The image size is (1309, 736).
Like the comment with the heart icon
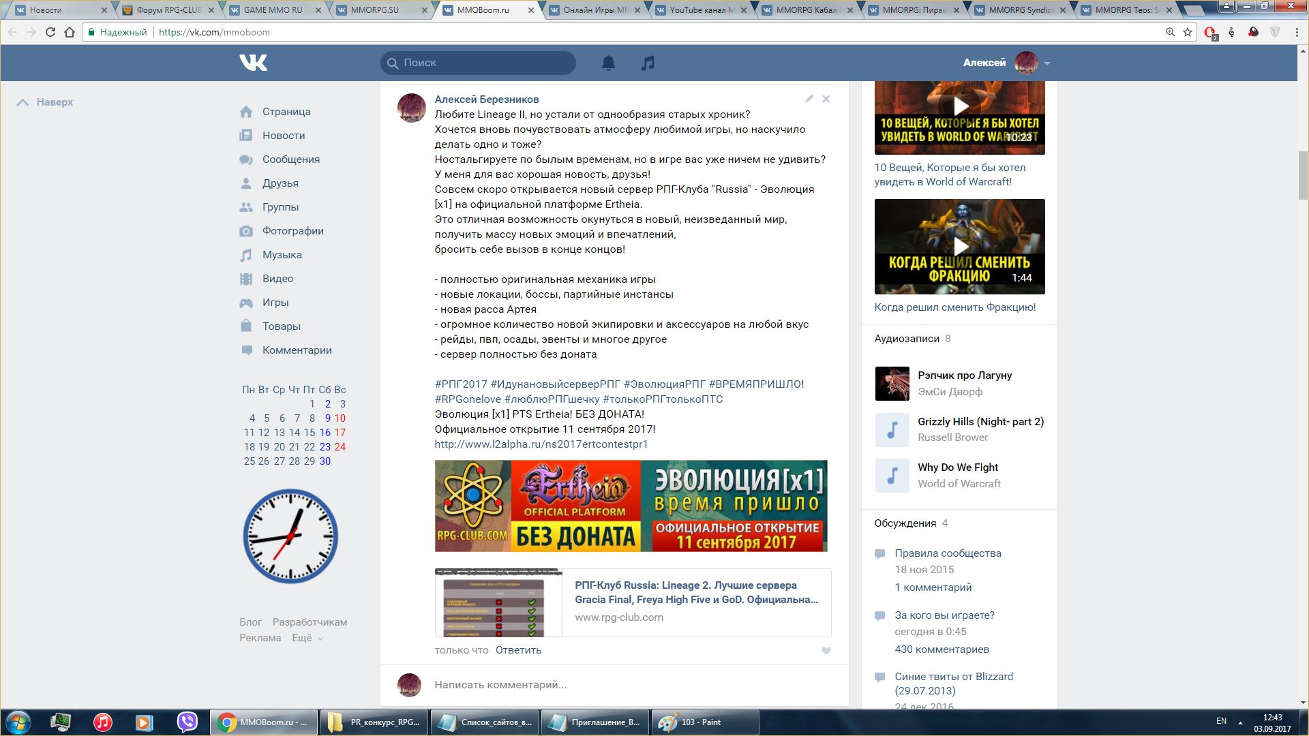[826, 651]
